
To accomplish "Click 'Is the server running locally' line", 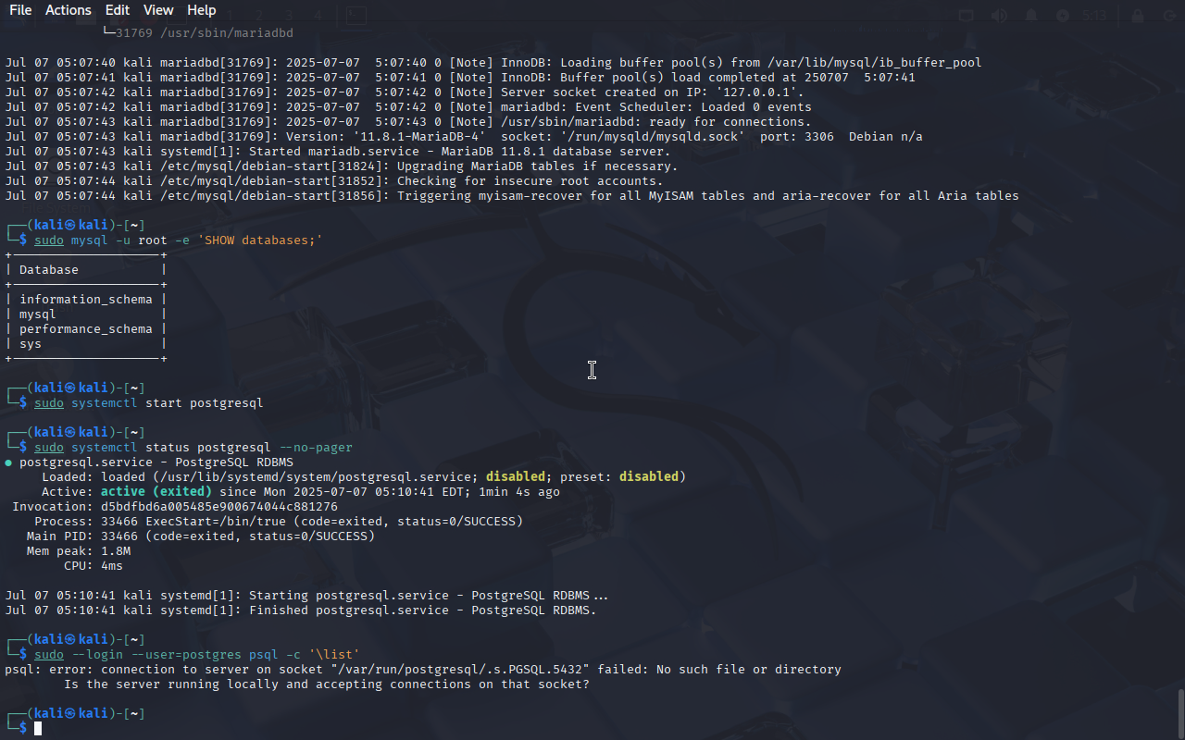I will (327, 684).
